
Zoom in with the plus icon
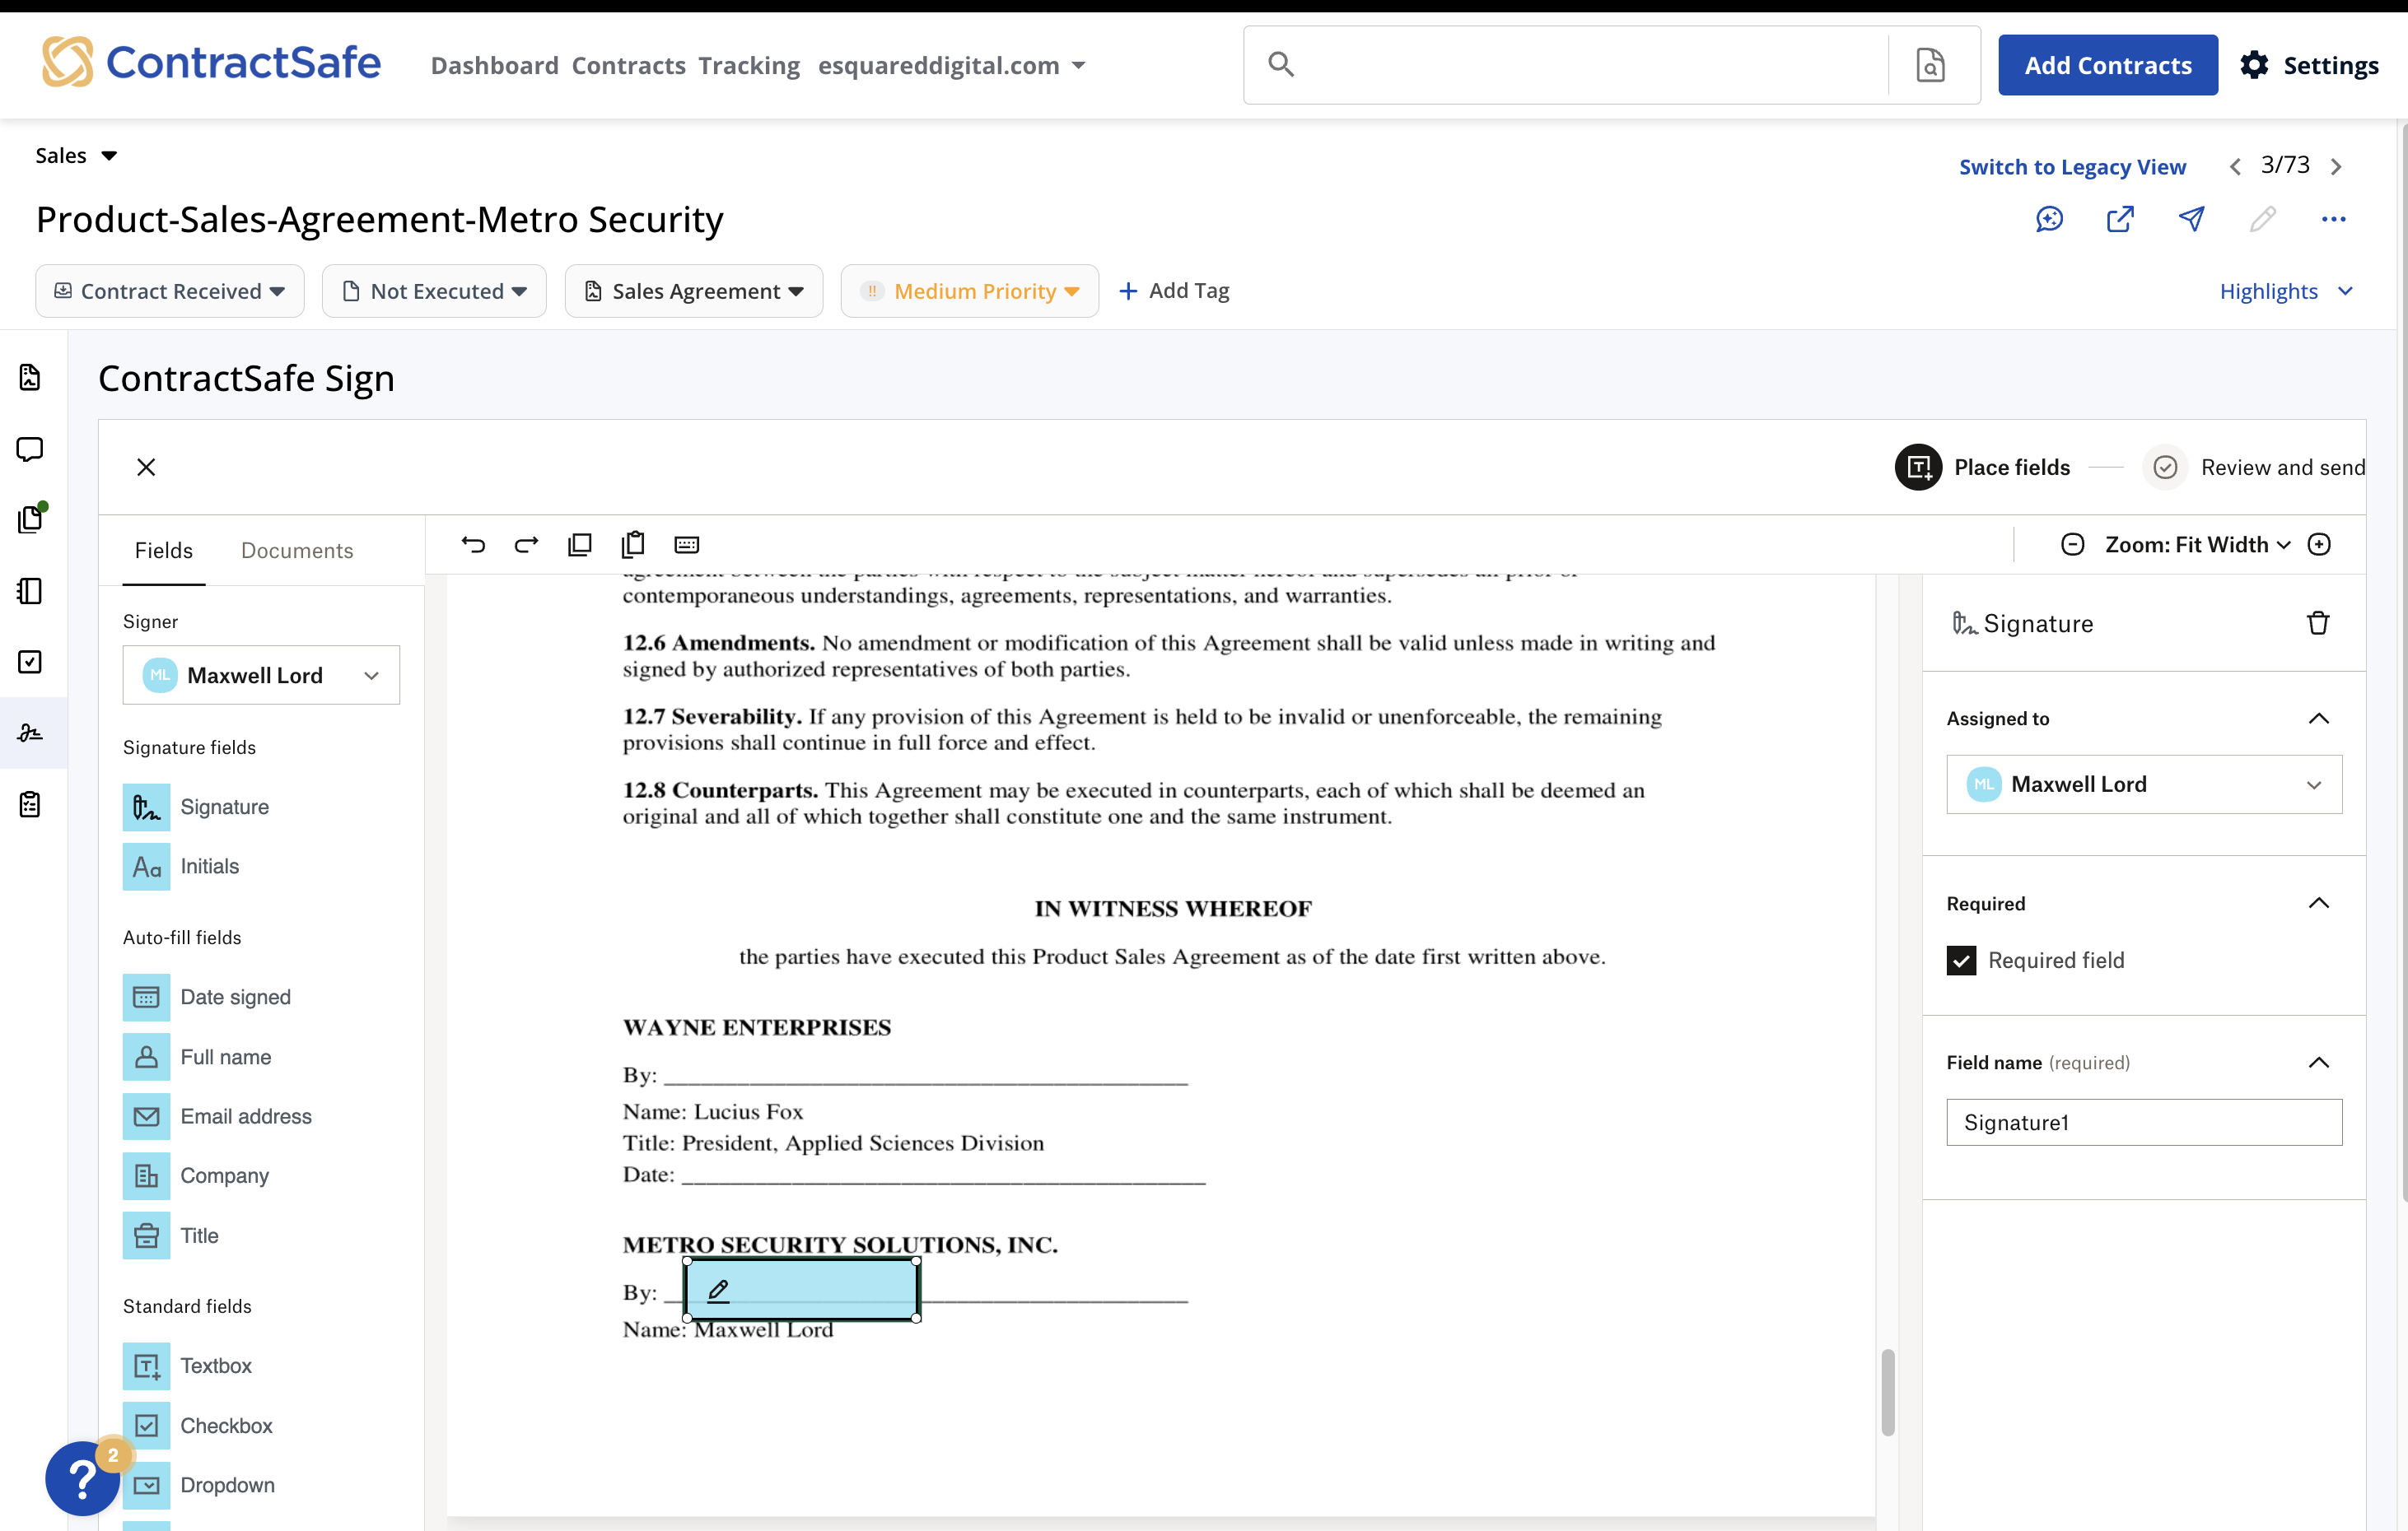(x=2319, y=545)
